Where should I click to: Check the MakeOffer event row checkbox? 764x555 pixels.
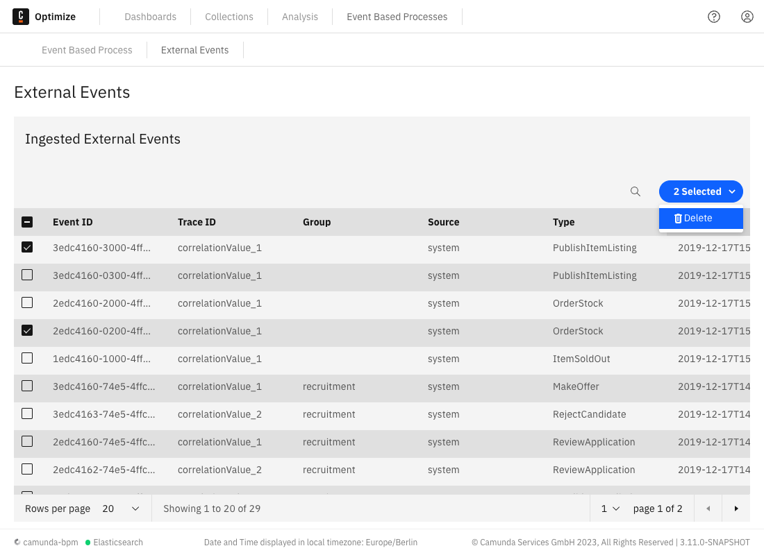[27, 386]
